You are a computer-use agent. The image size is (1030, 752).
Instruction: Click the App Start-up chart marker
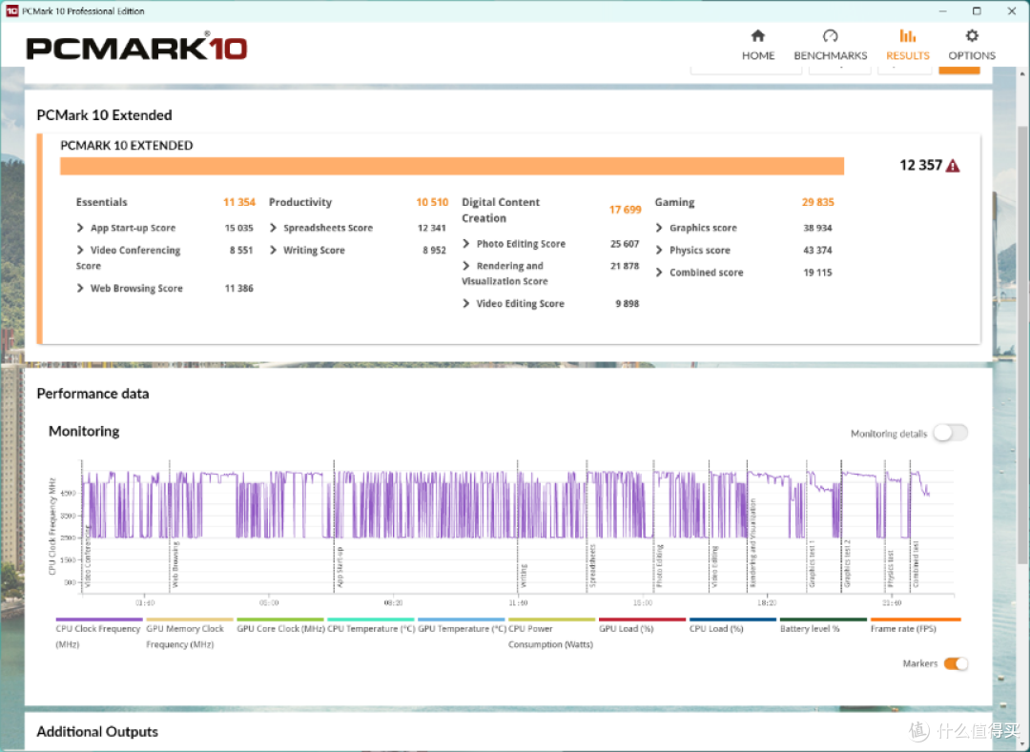pos(340,567)
